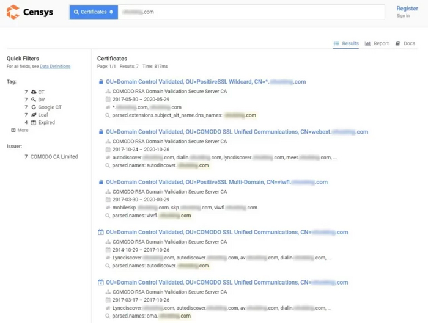Filter by issuer COMODO CA Limited
The width and height of the screenshot is (428, 323).
point(54,157)
